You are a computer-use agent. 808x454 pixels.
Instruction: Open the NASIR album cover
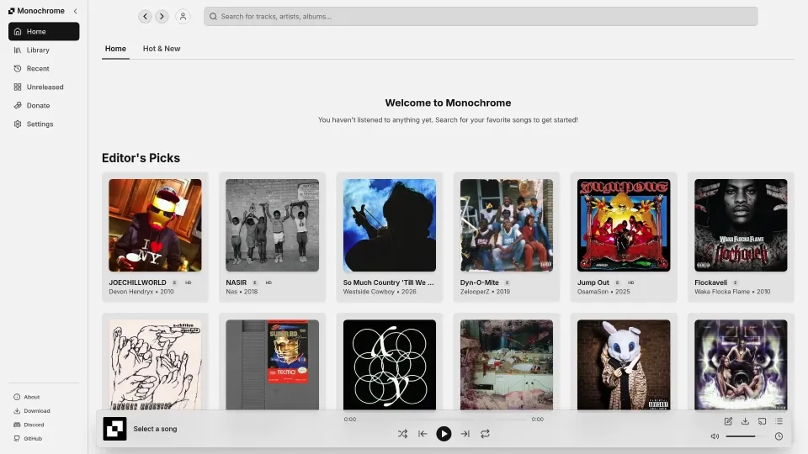click(x=272, y=225)
